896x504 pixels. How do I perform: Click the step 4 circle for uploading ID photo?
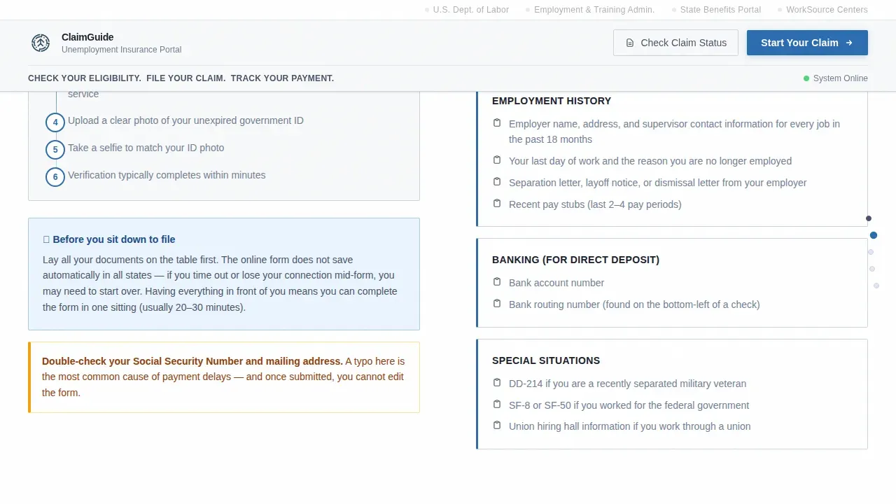[x=55, y=122]
